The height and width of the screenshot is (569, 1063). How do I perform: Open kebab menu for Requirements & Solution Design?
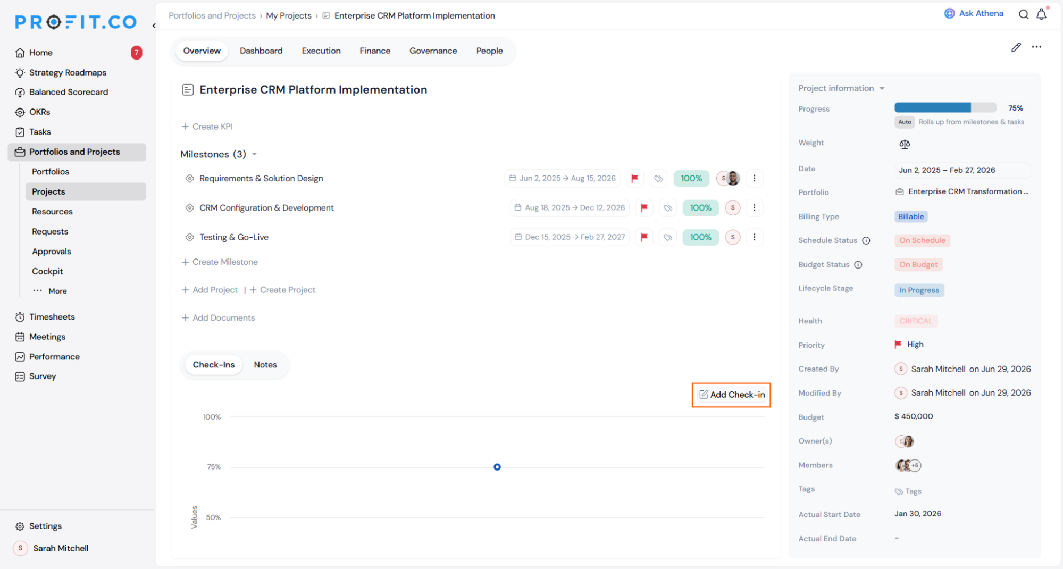click(754, 179)
